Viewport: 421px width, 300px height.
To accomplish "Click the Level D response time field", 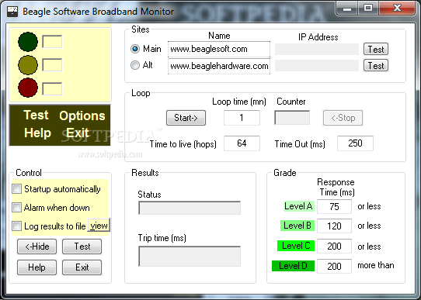I will coord(334,266).
